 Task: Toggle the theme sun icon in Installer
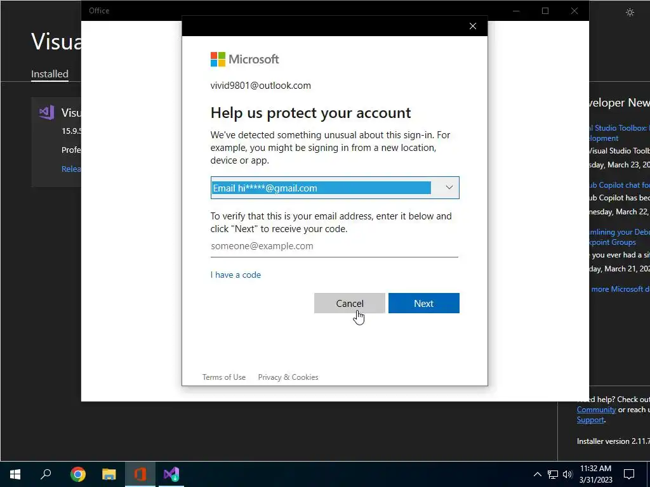tap(630, 13)
